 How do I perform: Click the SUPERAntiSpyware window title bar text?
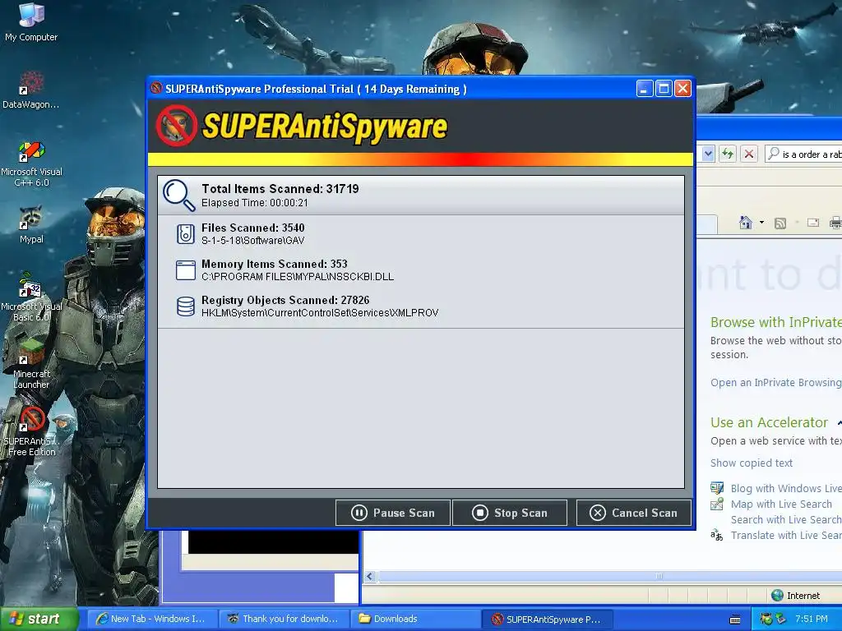(316, 89)
